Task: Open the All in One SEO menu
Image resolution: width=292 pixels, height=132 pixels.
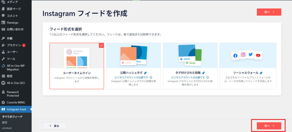Action: tap(16, 83)
